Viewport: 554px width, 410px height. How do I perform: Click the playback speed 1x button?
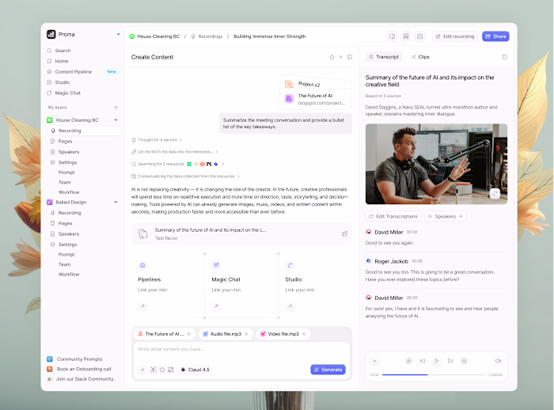click(x=375, y=361)
